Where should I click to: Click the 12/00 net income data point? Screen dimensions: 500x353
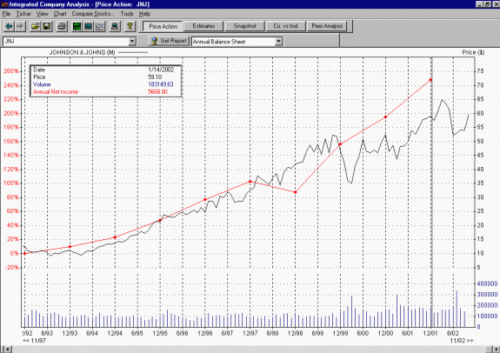[385, 117]
